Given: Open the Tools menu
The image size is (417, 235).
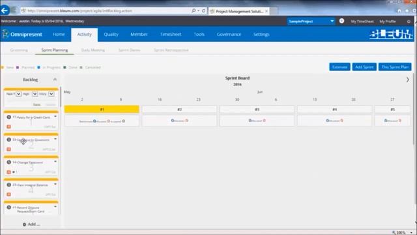Looking at the screenshot, I should tap(199, 35).
